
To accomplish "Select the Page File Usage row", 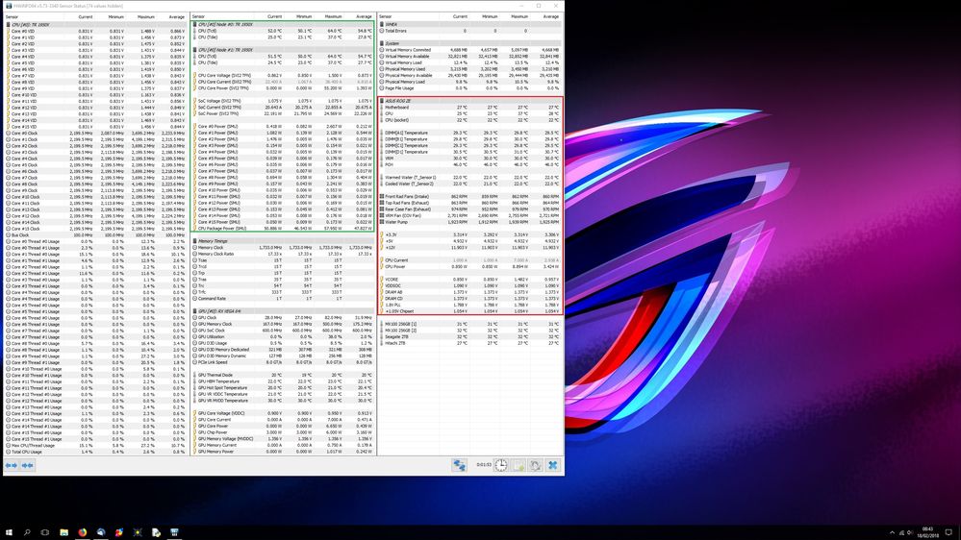I will (x=470, y=88).
